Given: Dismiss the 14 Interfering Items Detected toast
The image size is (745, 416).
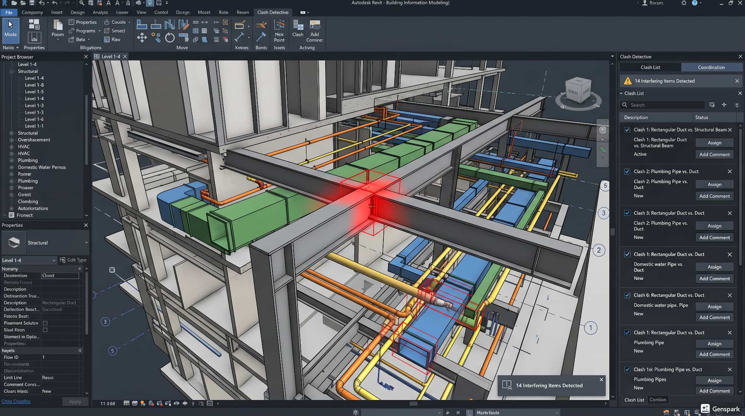Looking at the screenshot, I should point(601,380).
